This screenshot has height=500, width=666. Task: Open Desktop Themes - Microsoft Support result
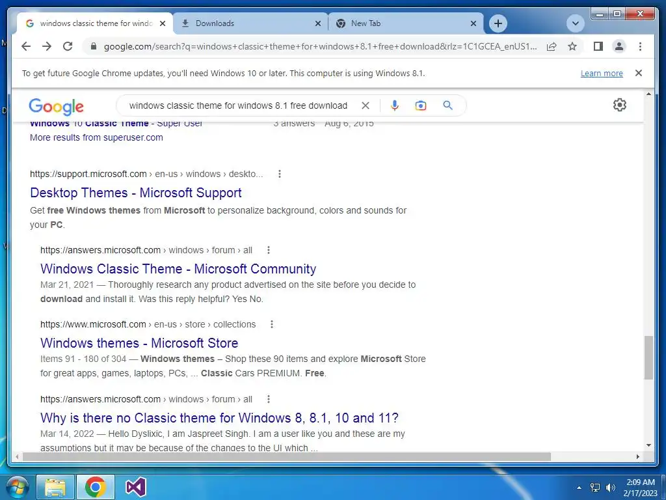point(136,193)
